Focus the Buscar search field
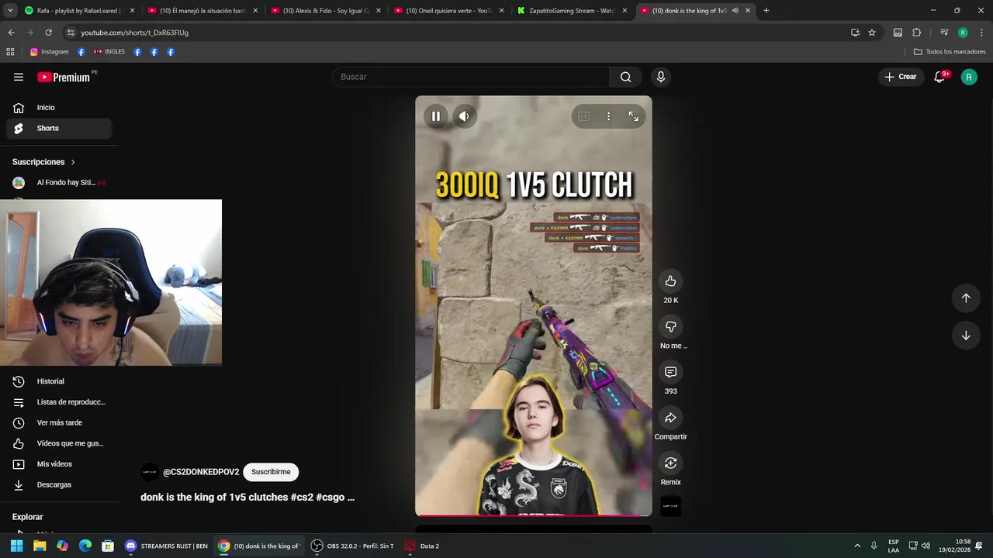Screen dimensions: 993x558 [471, 77]
